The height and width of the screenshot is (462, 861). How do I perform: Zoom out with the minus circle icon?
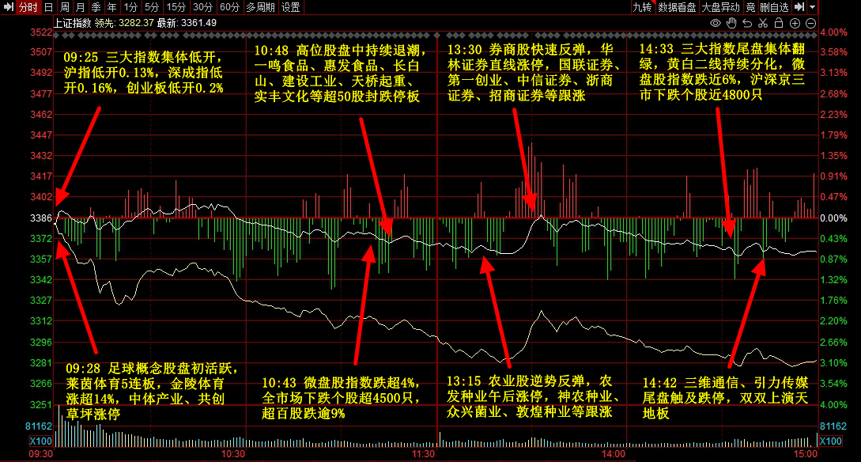point(811,23)
